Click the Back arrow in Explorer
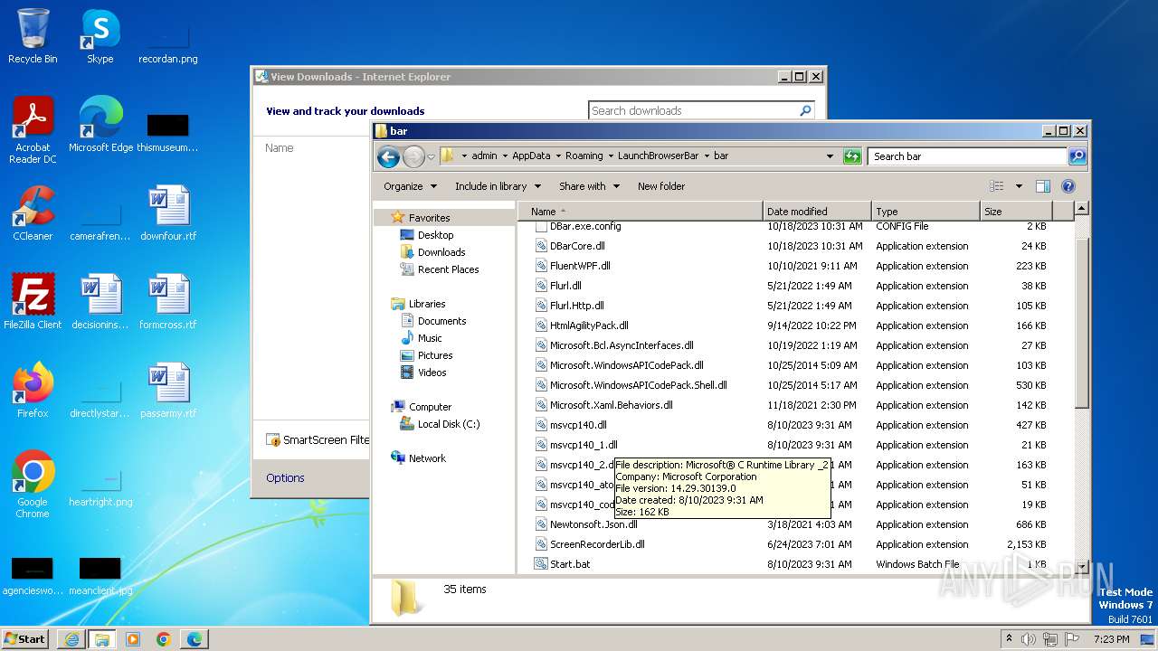The width and height of the screenshot is (1158, 651). (x=389, y=156)
